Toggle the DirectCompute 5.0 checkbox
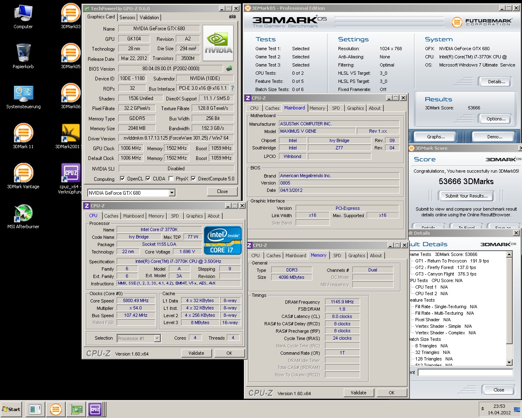Image resolution: width=522 pixels, height=418 pixels. [193, 178]
